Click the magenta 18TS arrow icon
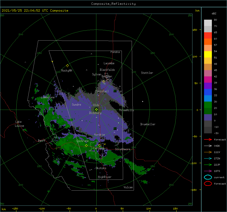 [208, 171]
